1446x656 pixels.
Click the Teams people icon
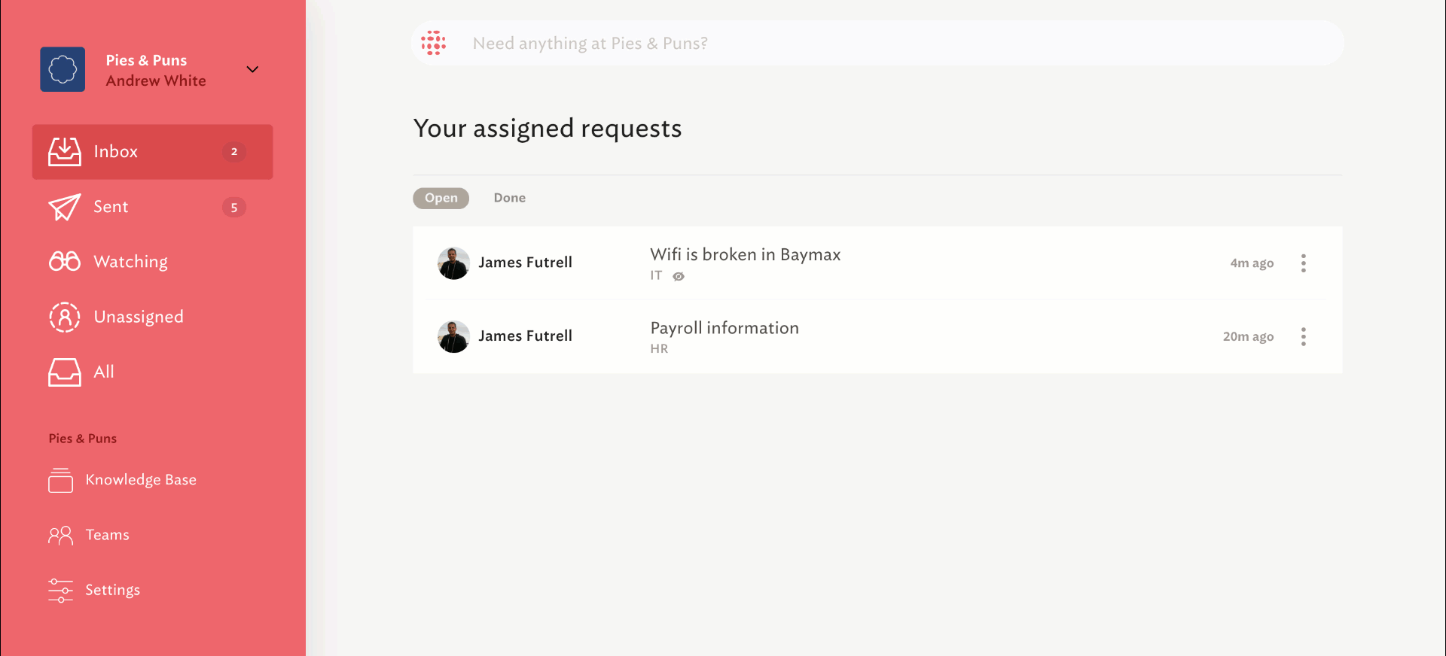60,535
